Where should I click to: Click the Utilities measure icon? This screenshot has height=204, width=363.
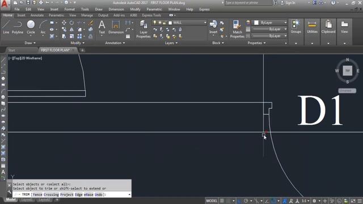click(x=312, y=27)
